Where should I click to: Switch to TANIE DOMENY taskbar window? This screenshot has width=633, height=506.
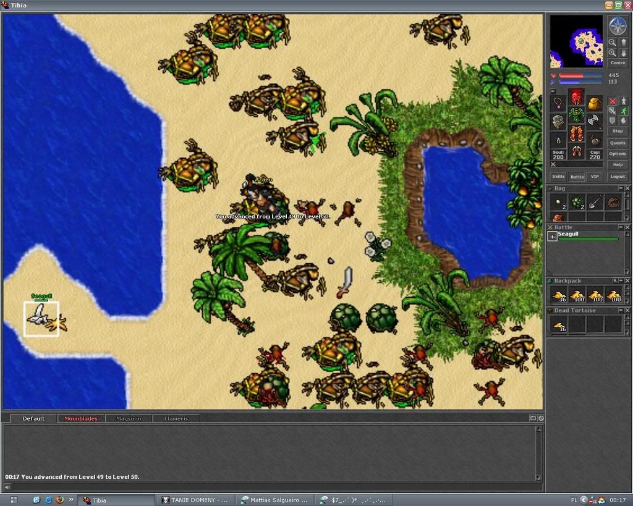point(196,500)
